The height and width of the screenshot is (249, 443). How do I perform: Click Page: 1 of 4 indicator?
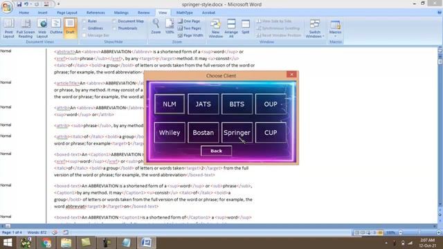pos(12,232)
